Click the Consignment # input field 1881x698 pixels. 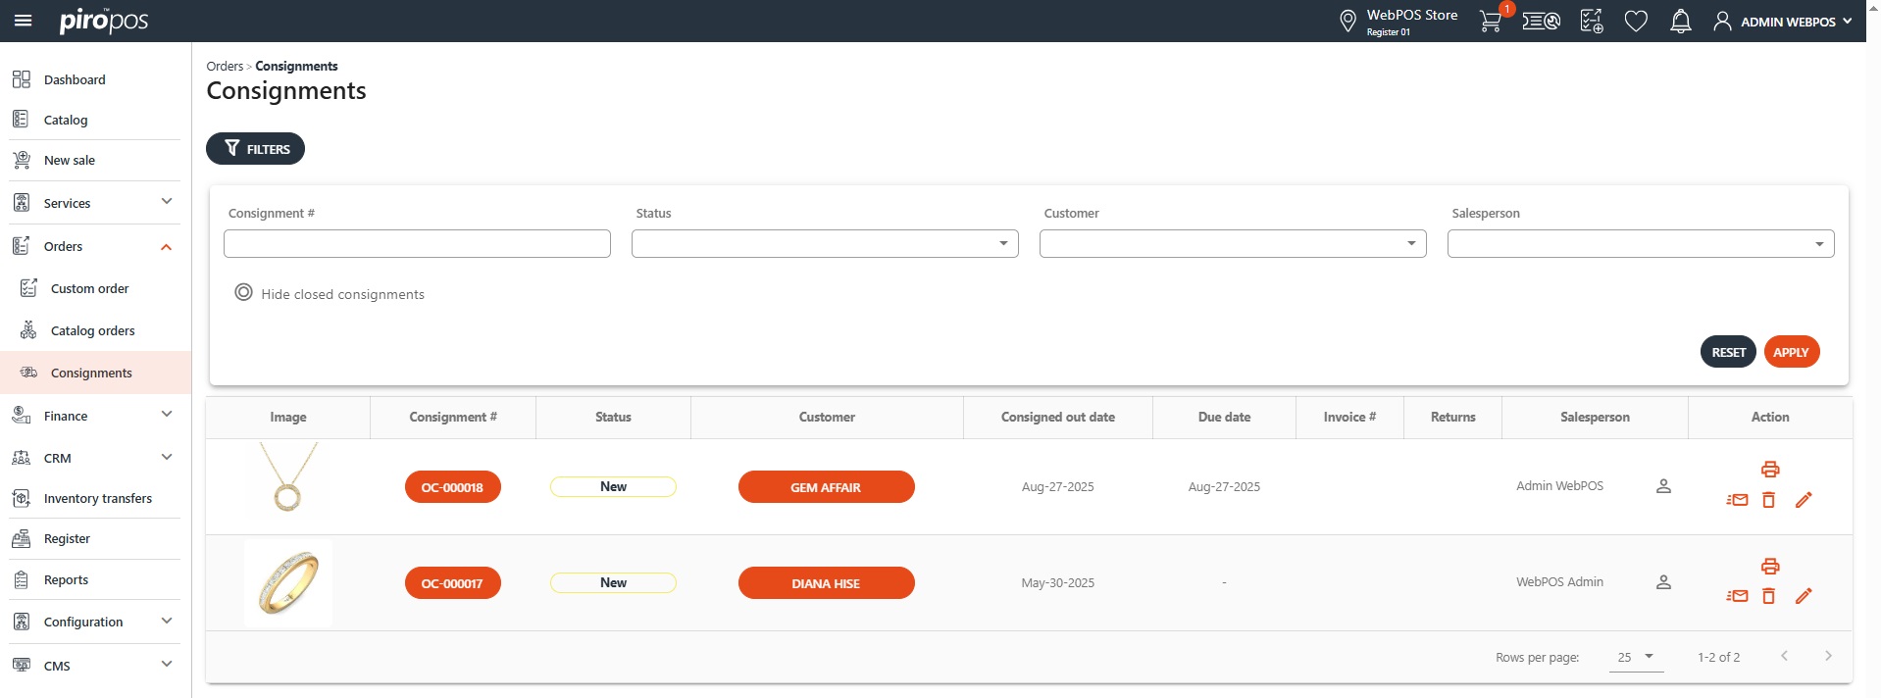[417, 244]
